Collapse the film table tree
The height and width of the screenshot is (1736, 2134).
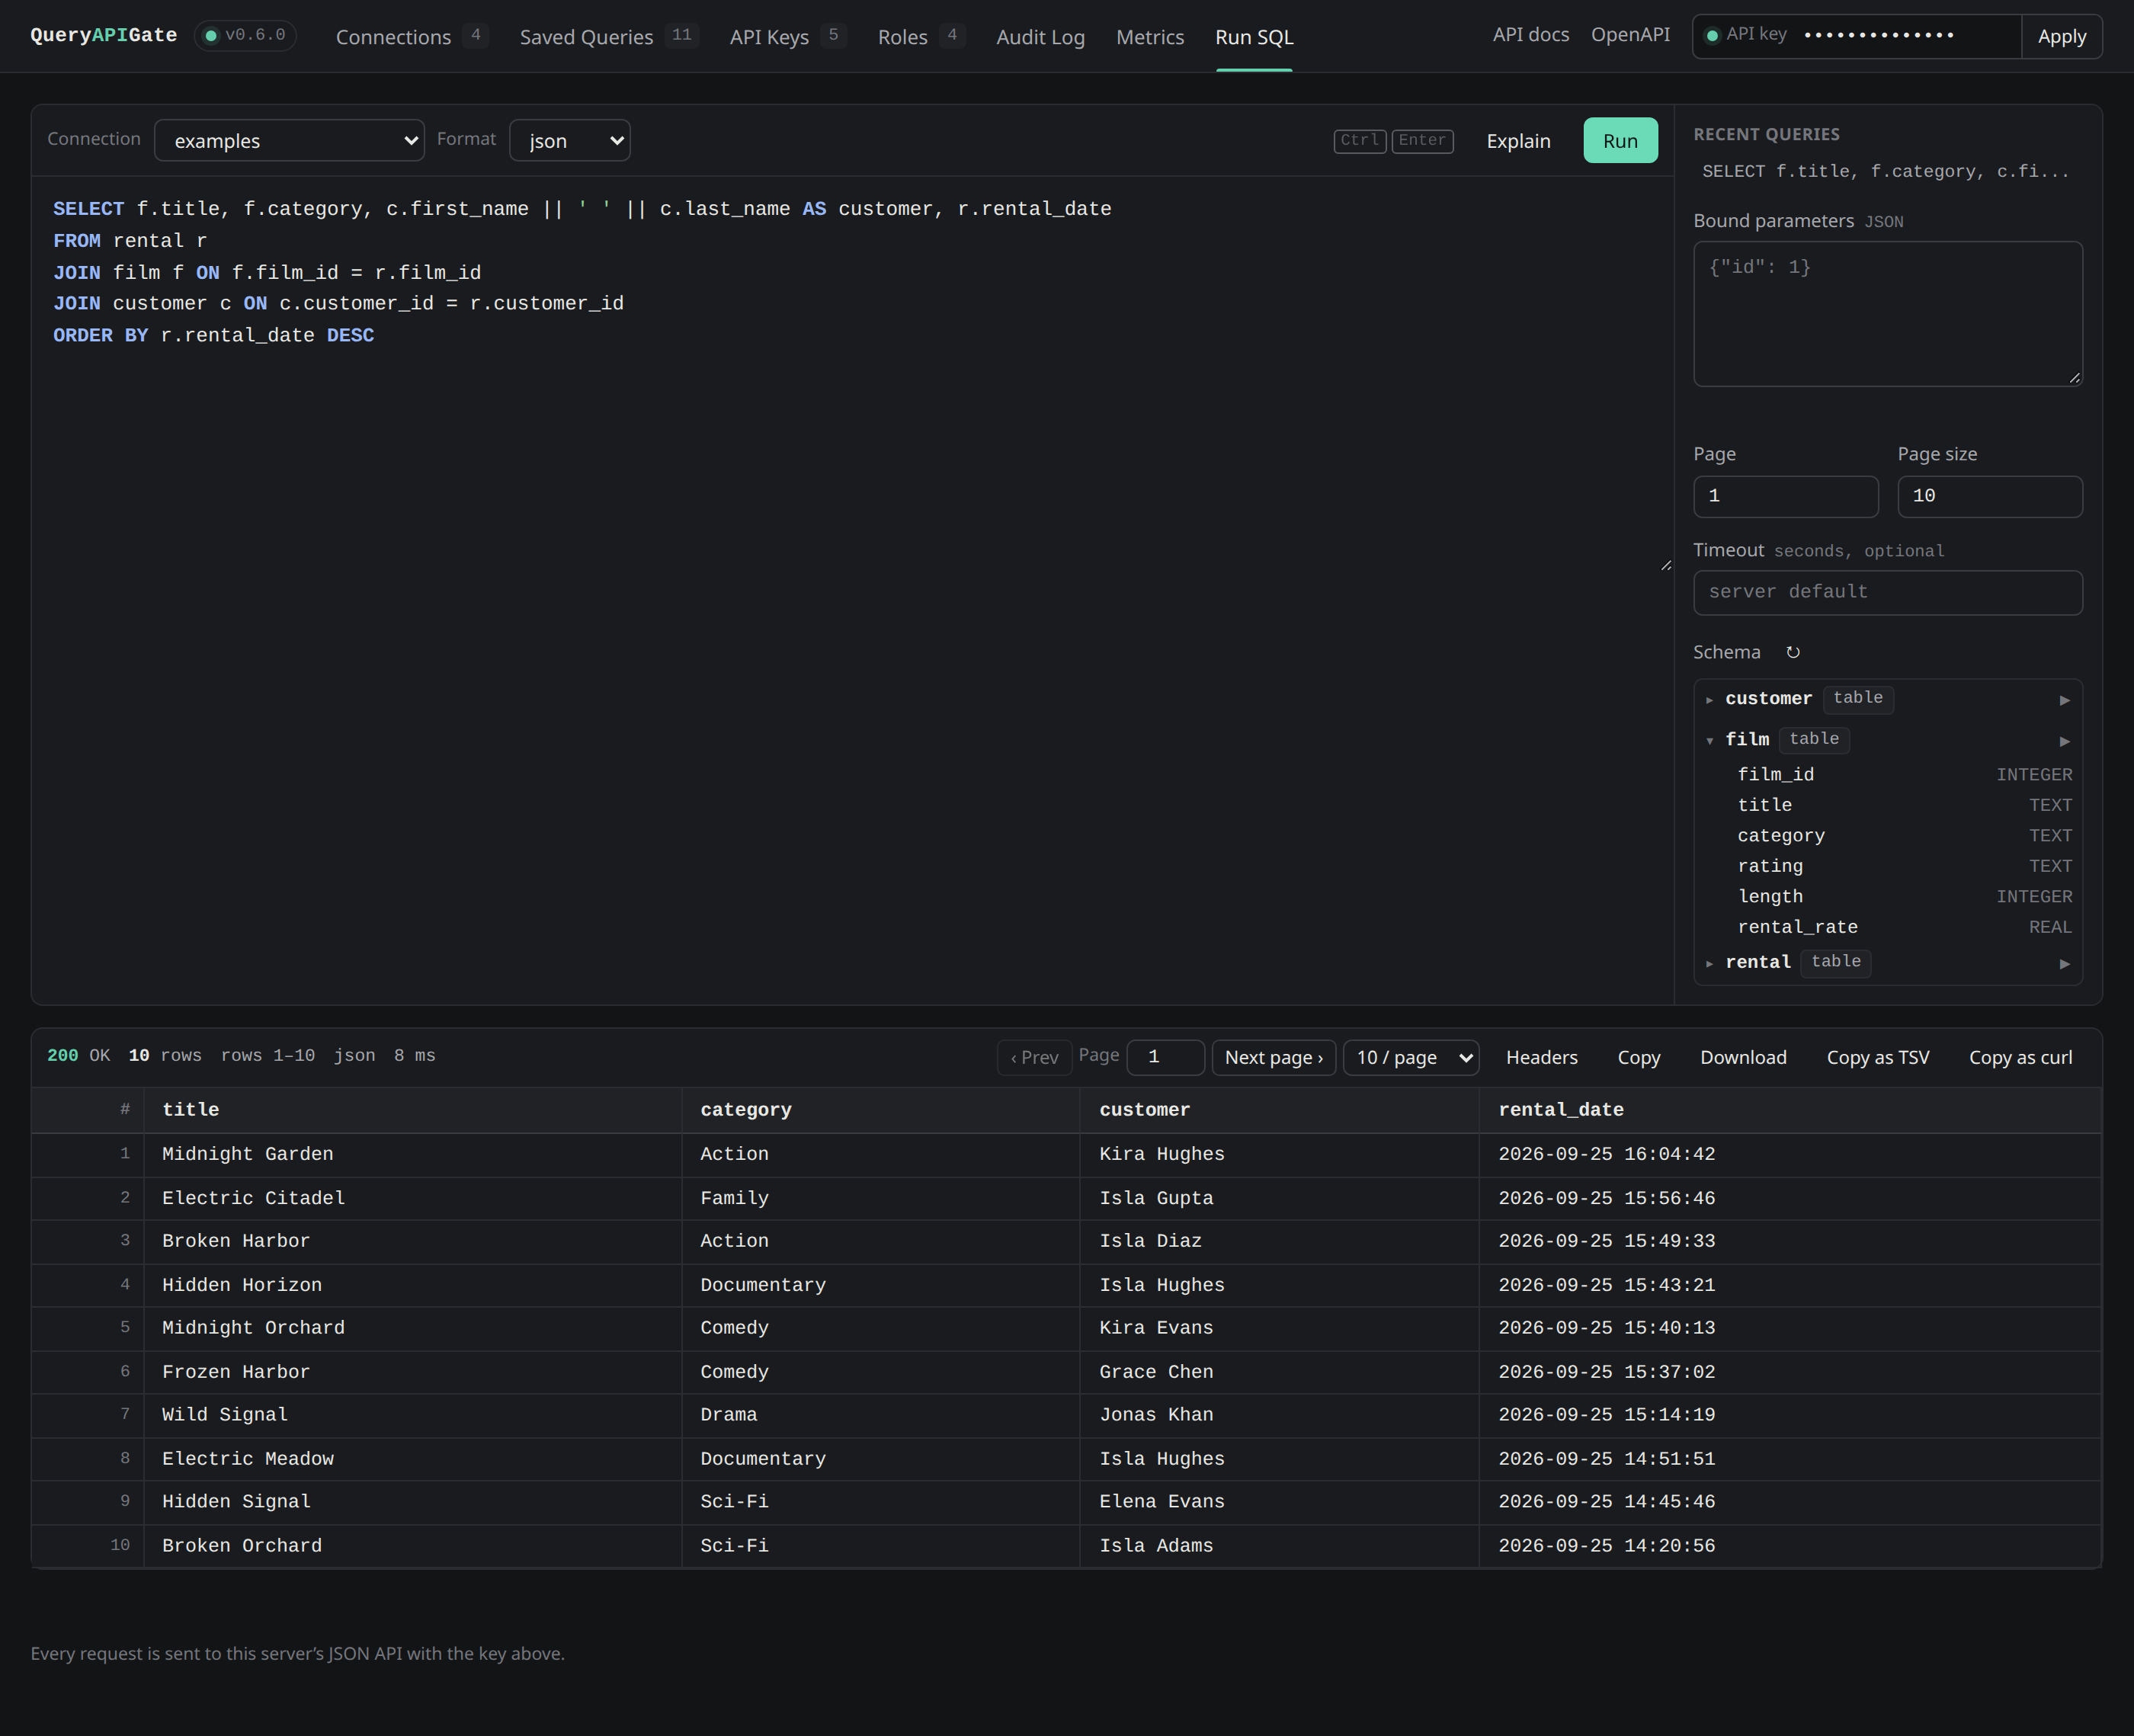[x=1710, y=741]
